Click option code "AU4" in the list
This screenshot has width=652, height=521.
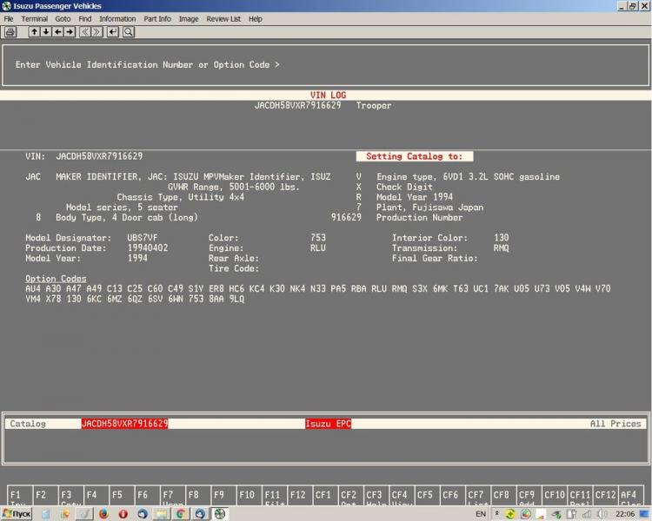[x=33, y=288]
